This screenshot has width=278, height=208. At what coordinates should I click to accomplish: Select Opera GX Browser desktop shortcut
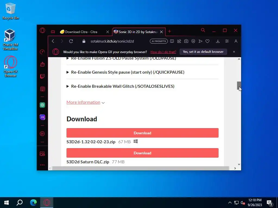coord(11,67)
